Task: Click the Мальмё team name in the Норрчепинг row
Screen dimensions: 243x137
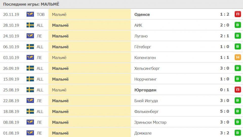Action: pos(60,79)
